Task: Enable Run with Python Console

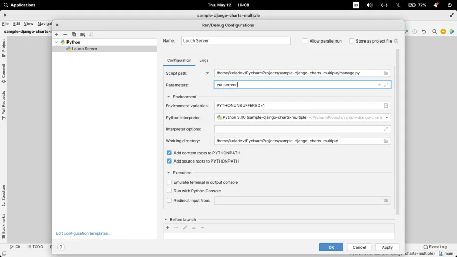Action: (169, 191)
